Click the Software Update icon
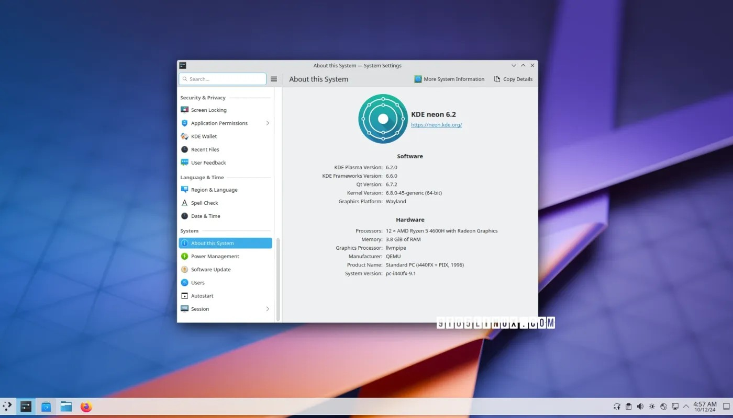The width and height of the screenshot is (733, 418). (184, 269)
